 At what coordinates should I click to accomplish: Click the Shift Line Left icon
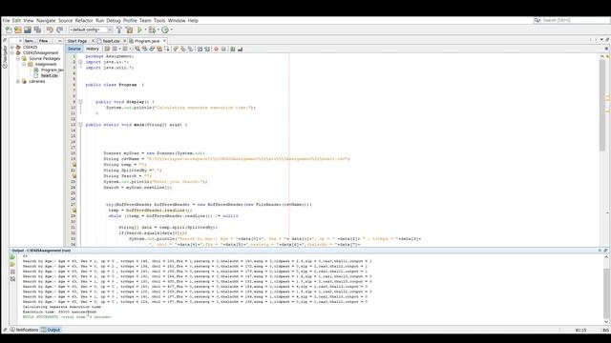click(200, 49)
